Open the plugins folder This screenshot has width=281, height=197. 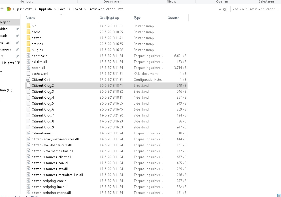(37, 50)
